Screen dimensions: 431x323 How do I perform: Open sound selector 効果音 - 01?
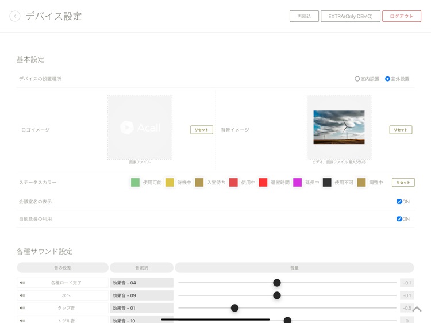(x=141, y=308)
